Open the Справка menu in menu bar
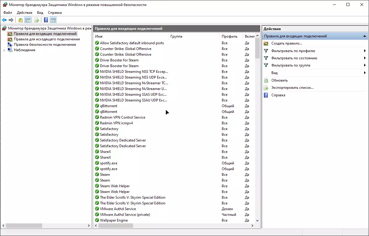This screenshot has width=369, height=236. tap(55, 13)
